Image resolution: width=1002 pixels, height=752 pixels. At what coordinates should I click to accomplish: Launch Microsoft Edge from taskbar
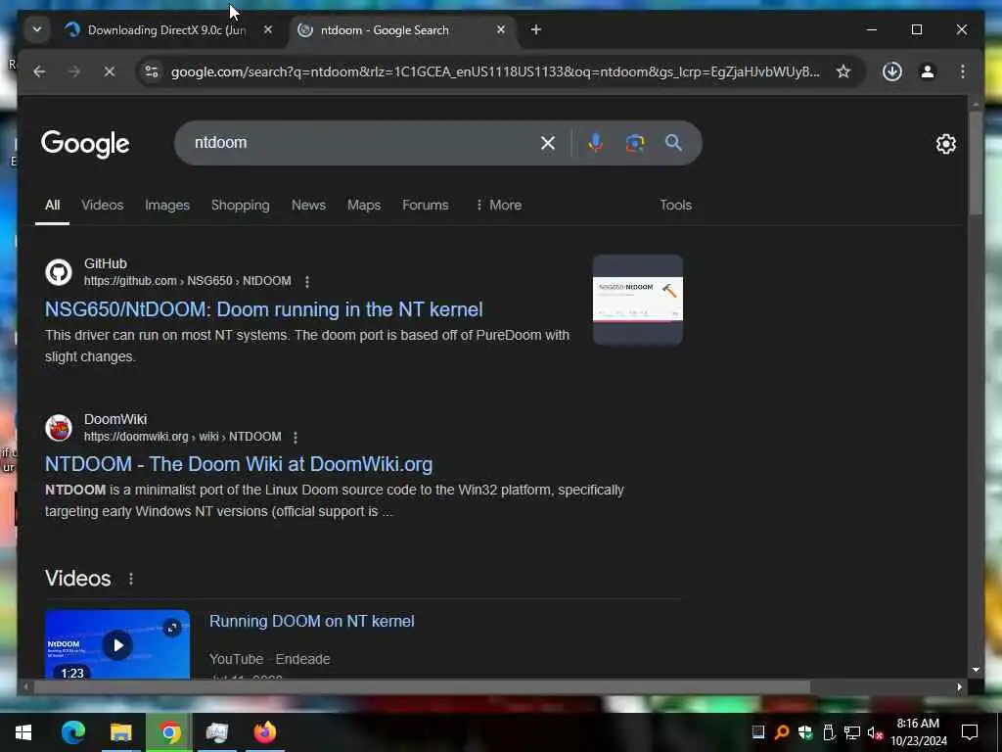pos(73,732)
